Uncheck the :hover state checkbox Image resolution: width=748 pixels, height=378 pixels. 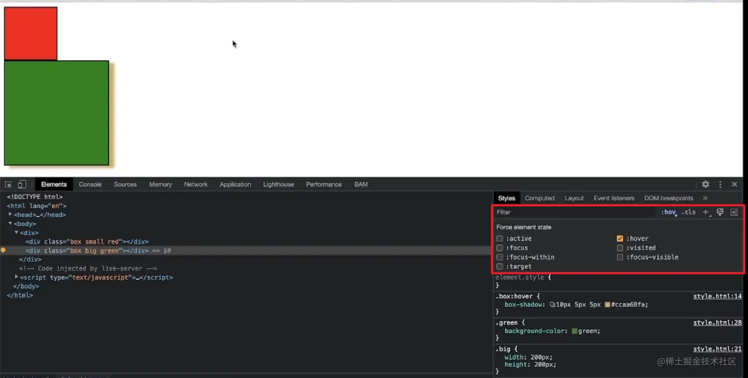pos(620,239)
